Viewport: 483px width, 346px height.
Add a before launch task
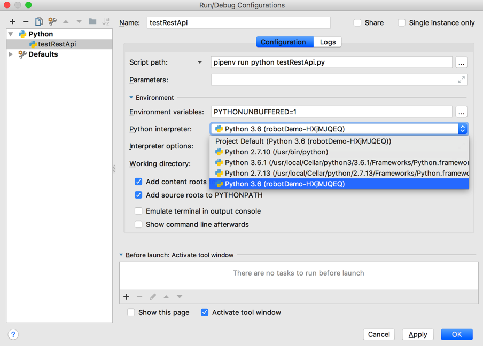pos(126,297)
